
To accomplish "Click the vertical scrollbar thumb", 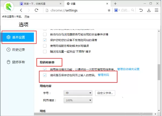I will (159, 72).
